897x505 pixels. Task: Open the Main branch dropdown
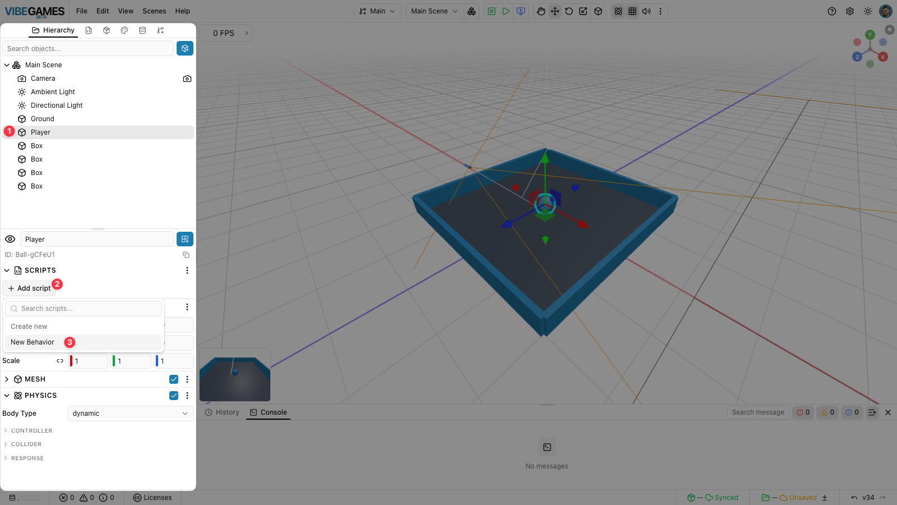[377, 11]
